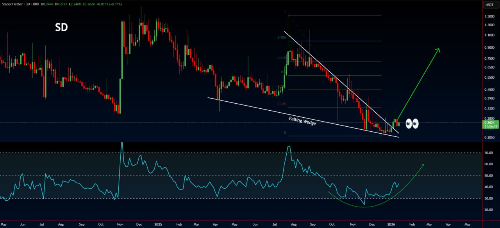Click the Nov 2024 date axis label
This screenshot has height=228, width=500.
(120, 225)
